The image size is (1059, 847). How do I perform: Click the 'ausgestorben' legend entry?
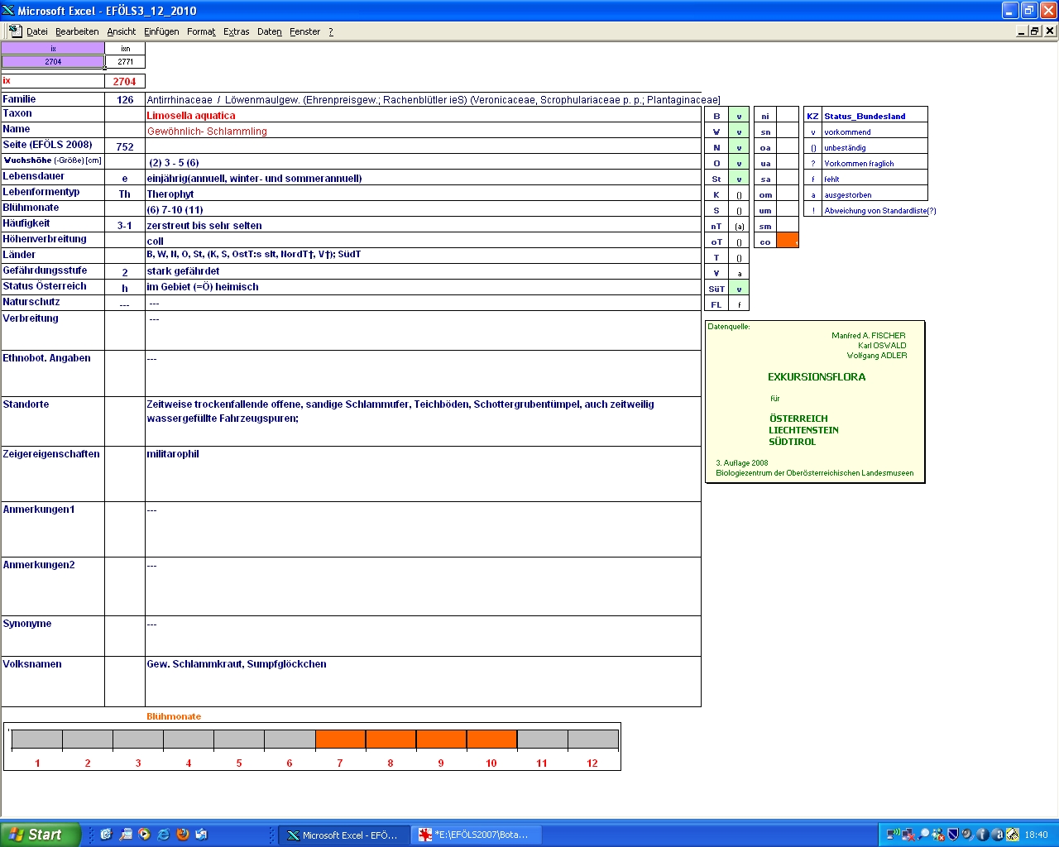click(x=875, y=194)
